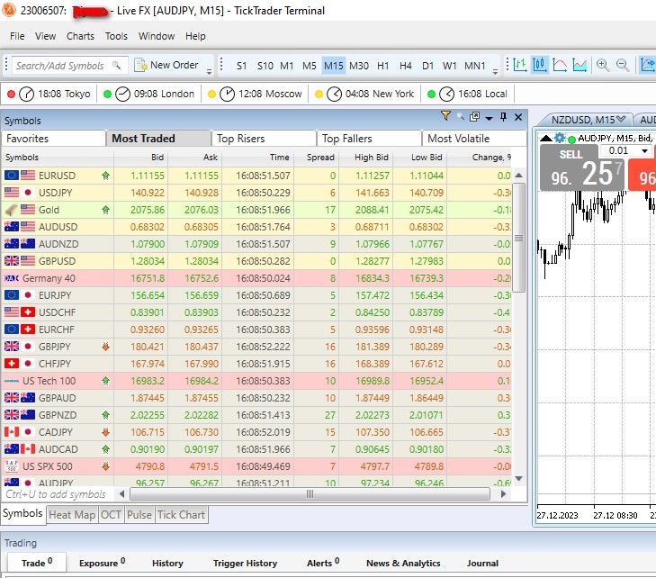Open the Symbols panel filter icon
656x578 pixels.
point(445,116)
